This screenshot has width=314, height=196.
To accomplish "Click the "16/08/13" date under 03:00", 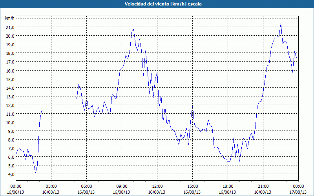I will 51,192.
